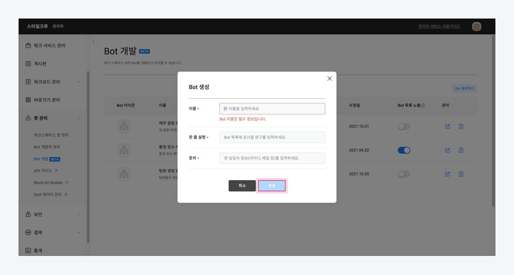The width and height of the screenshot is (514, 275).
Task: Click the info icon beside Bot 목록 노출
Action: pos(423,106)
